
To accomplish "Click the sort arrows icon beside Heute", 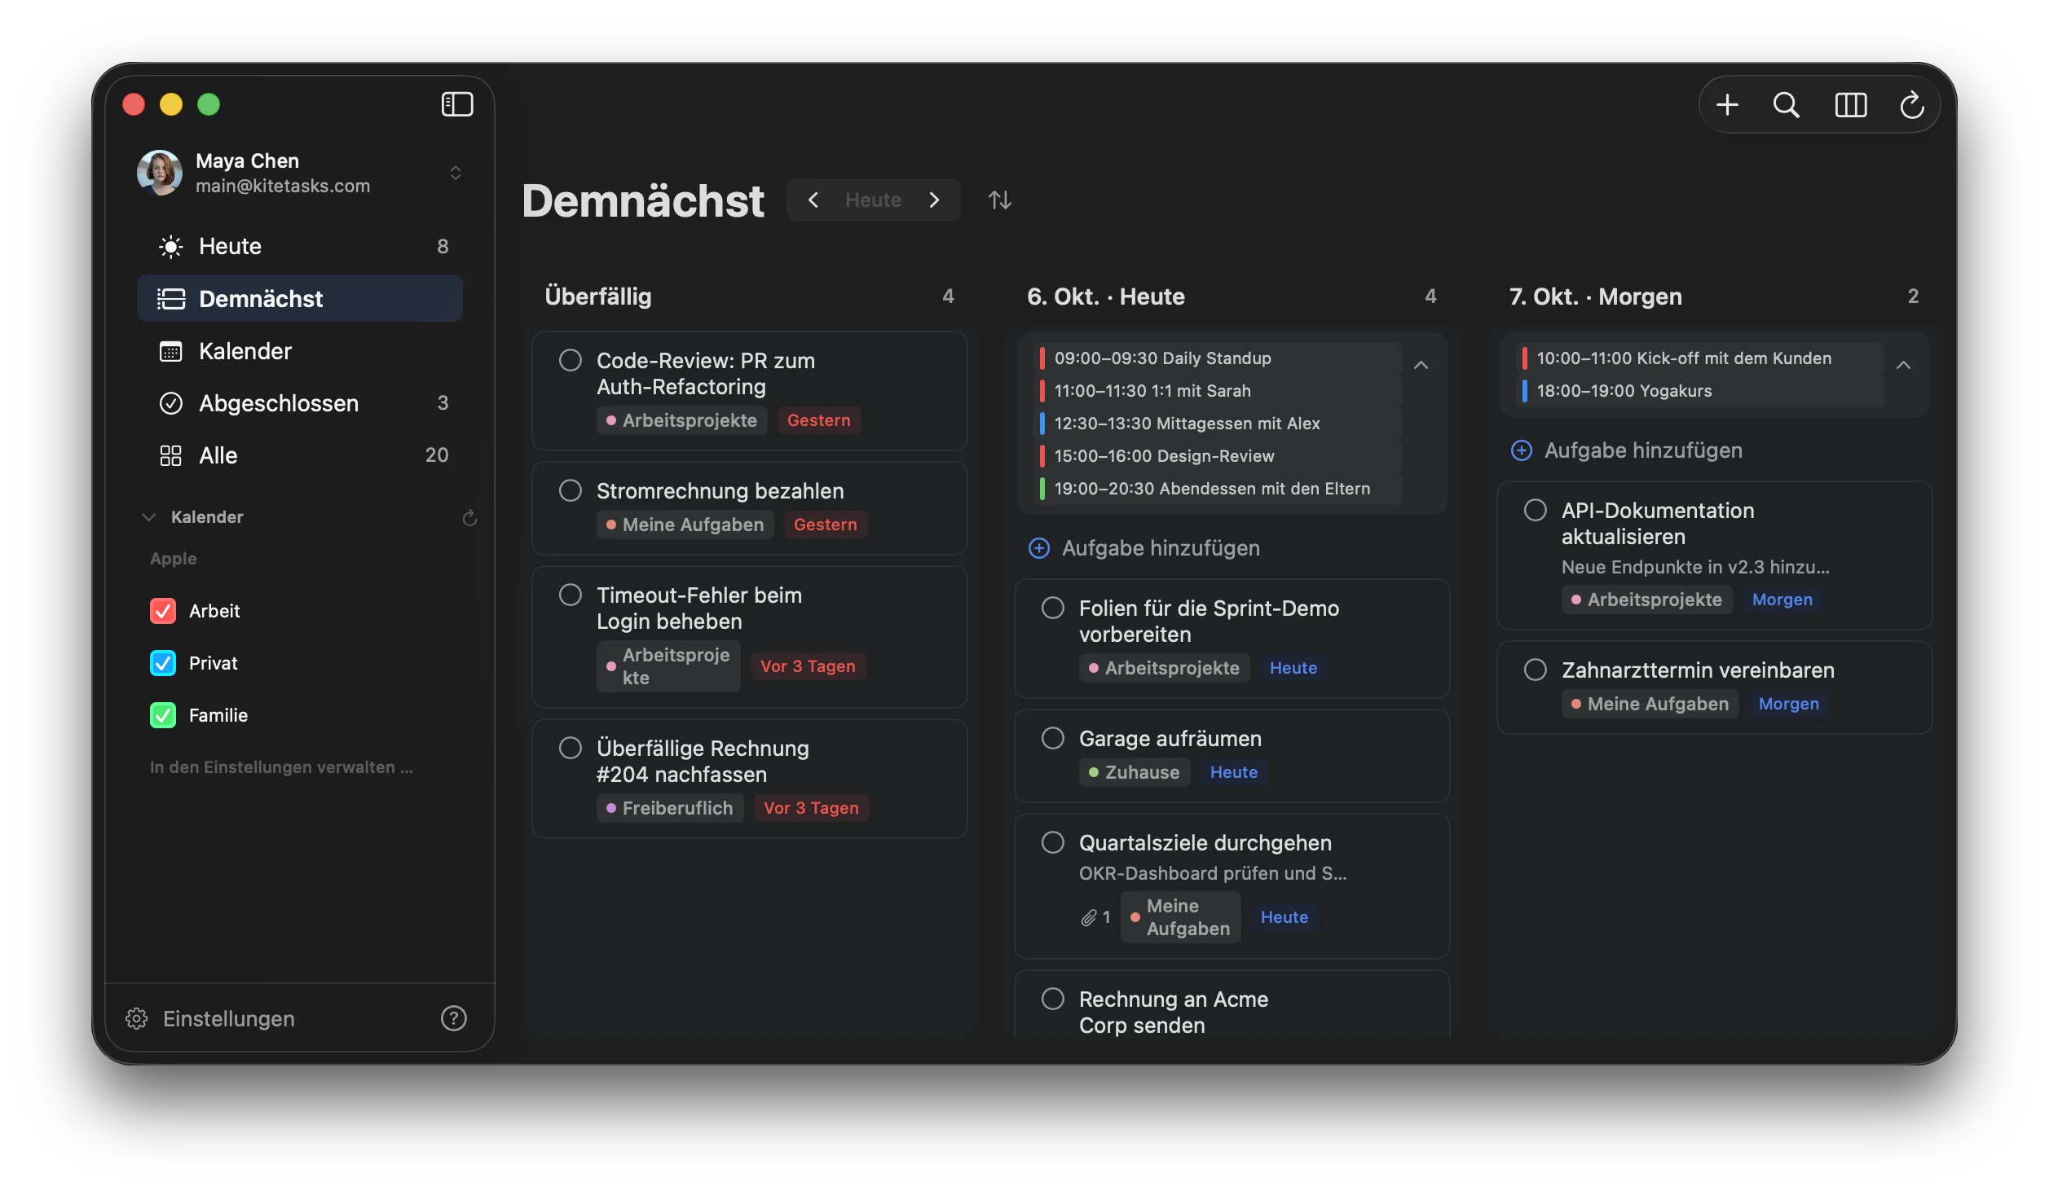I will [1000, 200].
